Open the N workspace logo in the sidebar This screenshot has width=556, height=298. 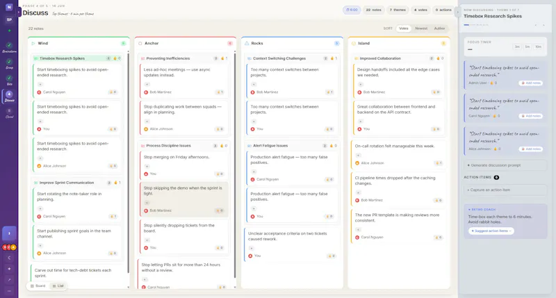pos(9,7)
